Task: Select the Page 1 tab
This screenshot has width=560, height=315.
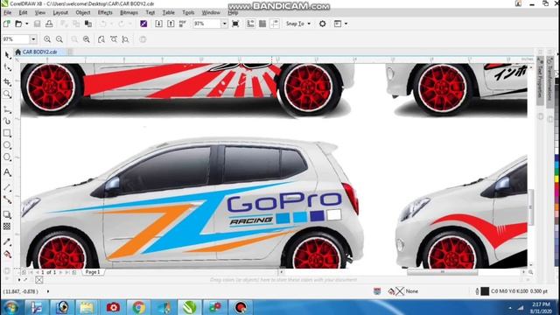Action: (x=93, y=272)
